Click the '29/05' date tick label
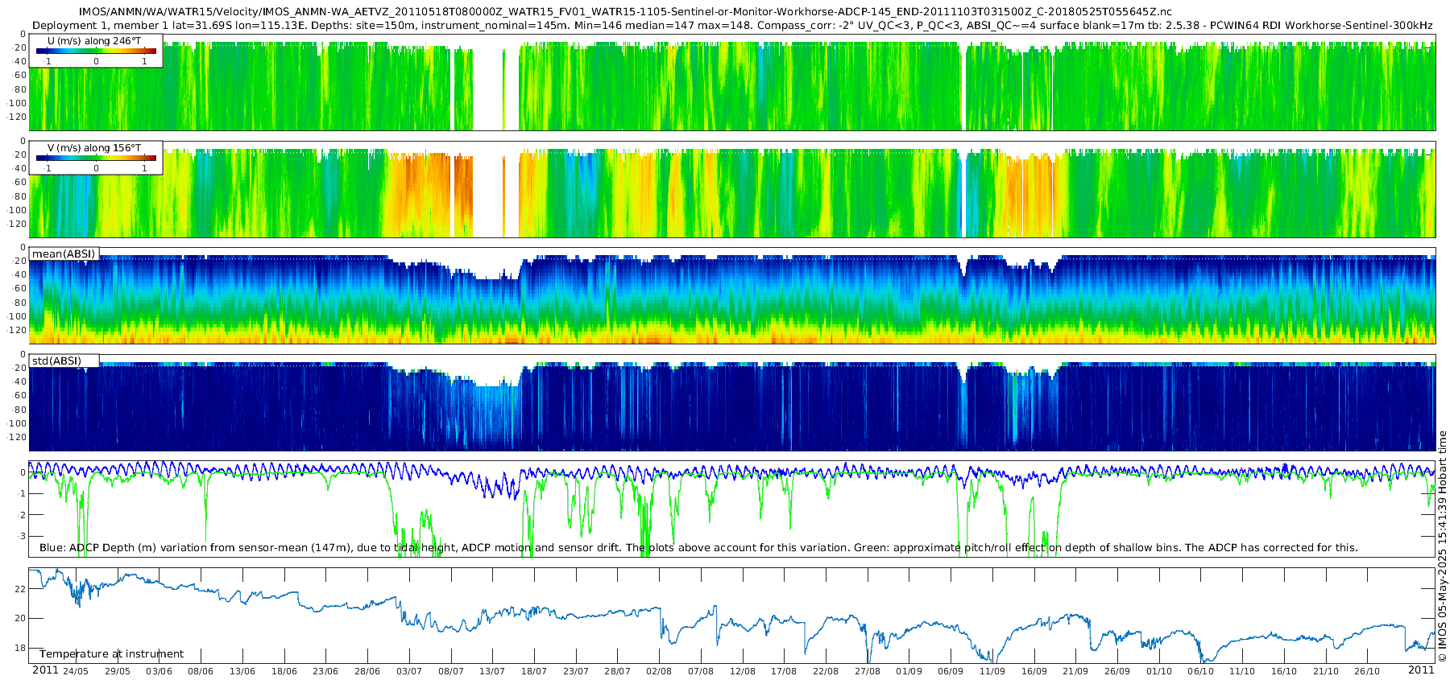This screenshot has height=684, width=1450. click(118, 671)
